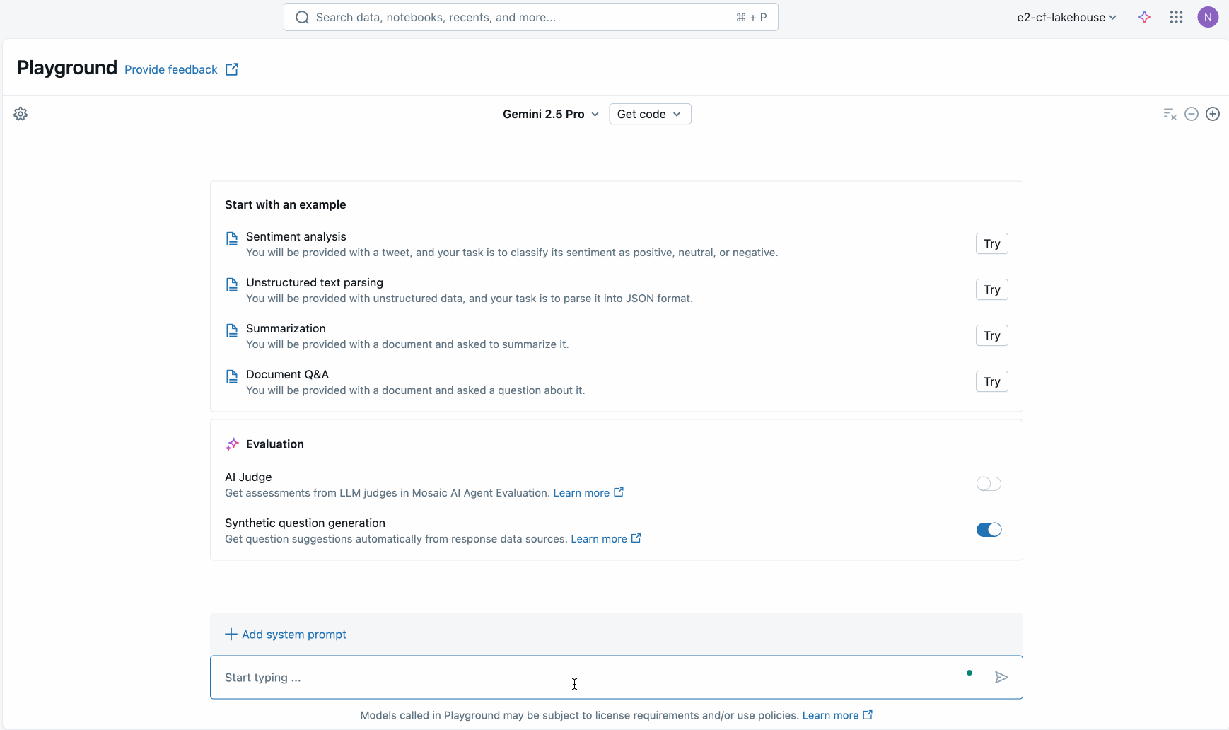
Task: Open the Playground settings gear
Action: (x=21, y=114)
